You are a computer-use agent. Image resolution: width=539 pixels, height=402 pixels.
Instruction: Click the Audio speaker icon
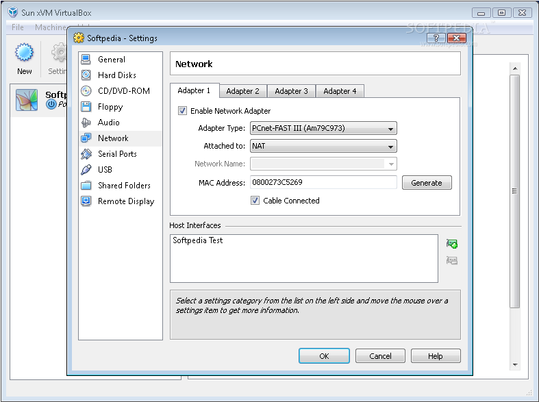pos(86,123)
